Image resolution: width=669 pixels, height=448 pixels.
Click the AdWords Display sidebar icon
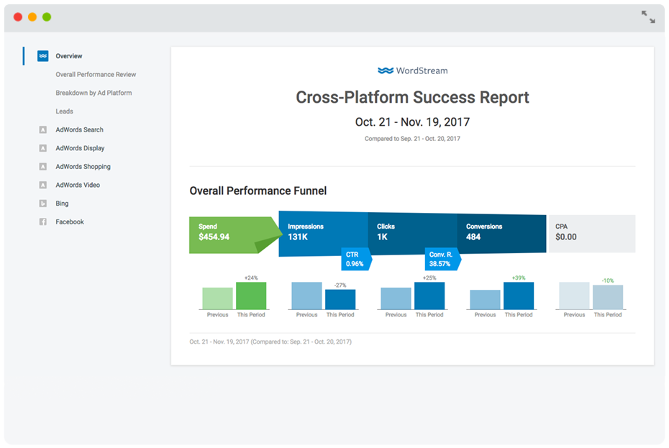pyautogui.click(x=42, y=148)
